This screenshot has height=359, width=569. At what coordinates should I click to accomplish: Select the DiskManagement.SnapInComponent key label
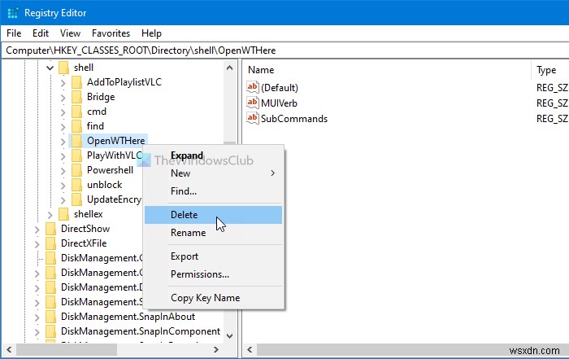pos(141,331)
